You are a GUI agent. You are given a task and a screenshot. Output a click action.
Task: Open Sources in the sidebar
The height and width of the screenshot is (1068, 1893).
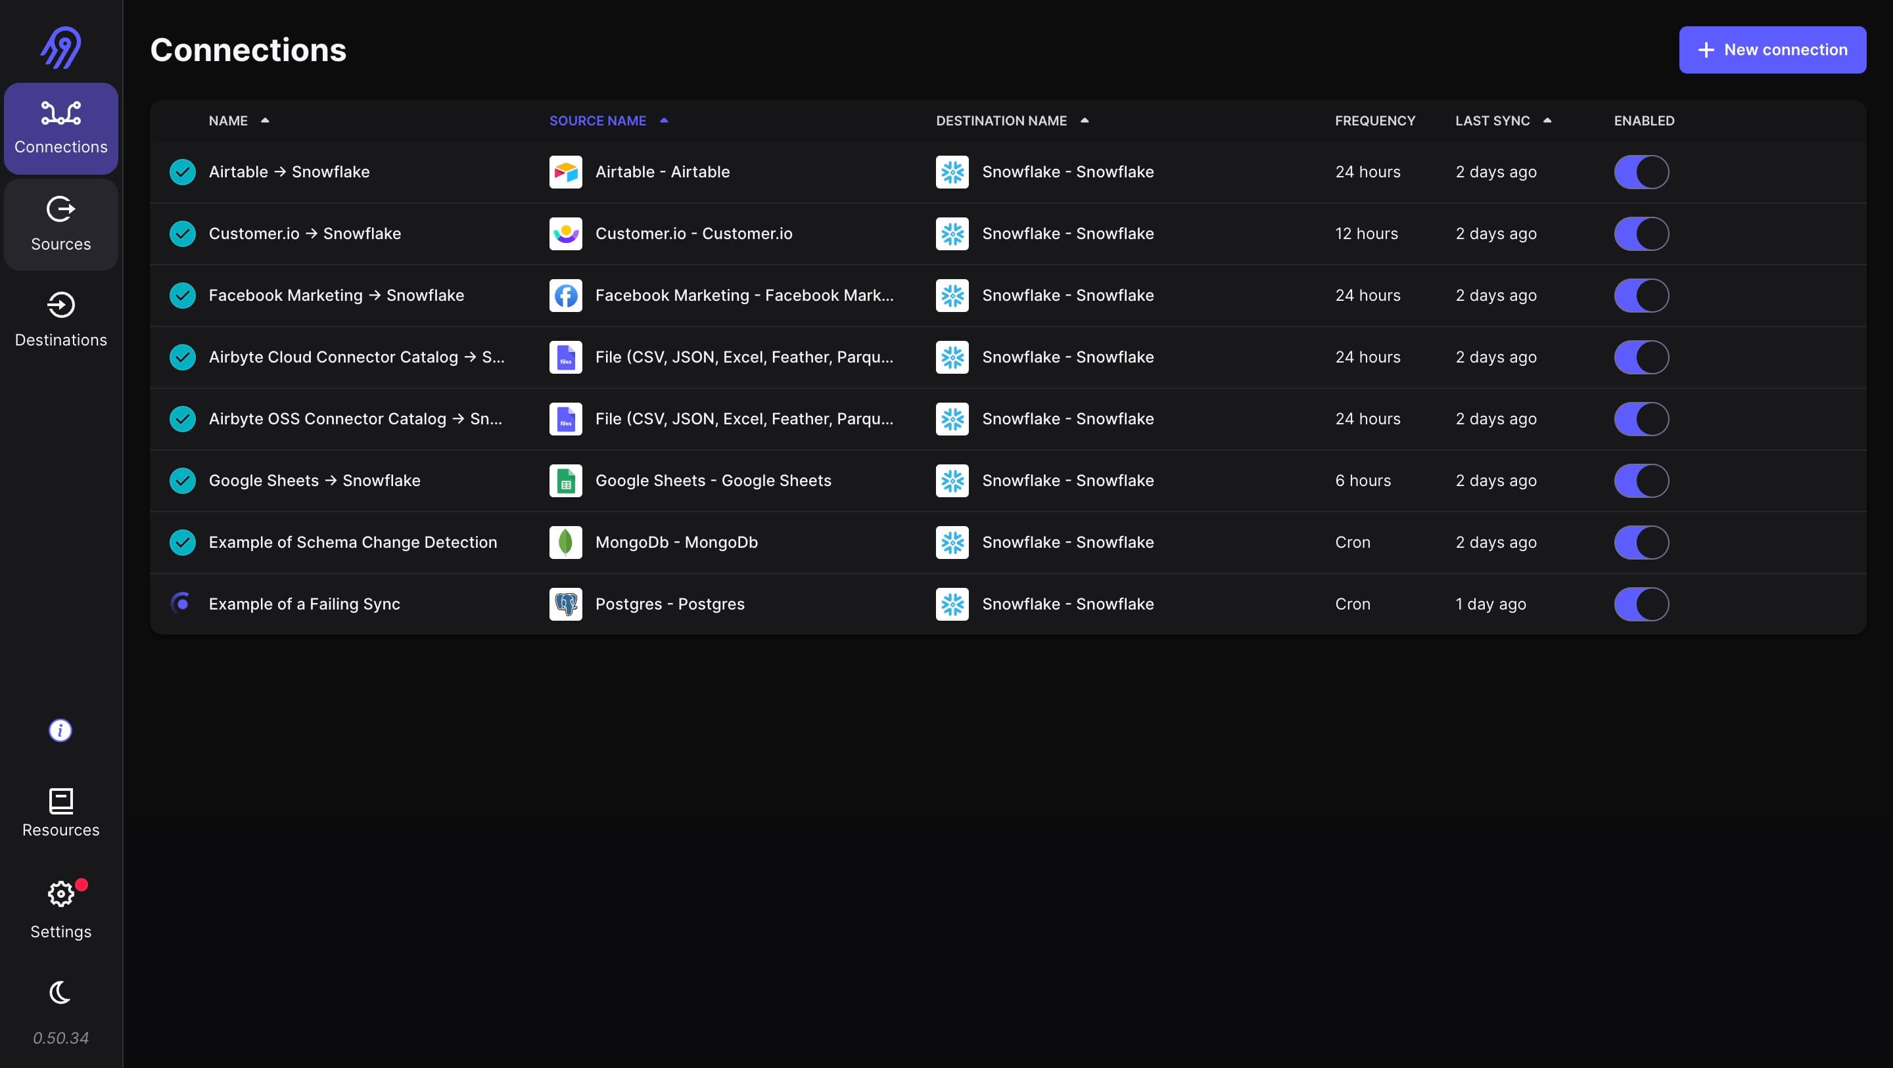click(61, 225)
